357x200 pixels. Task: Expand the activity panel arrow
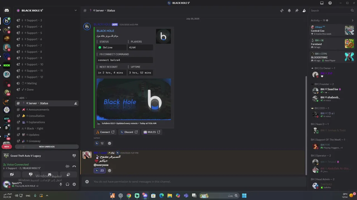[353, 20]
